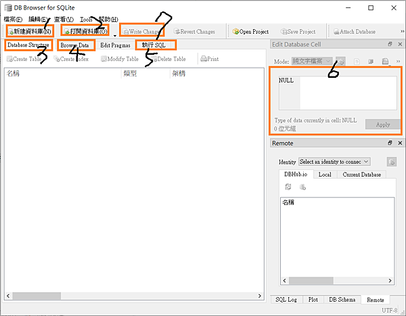Click the 名稱 header in the Remote list

point(288,202)
